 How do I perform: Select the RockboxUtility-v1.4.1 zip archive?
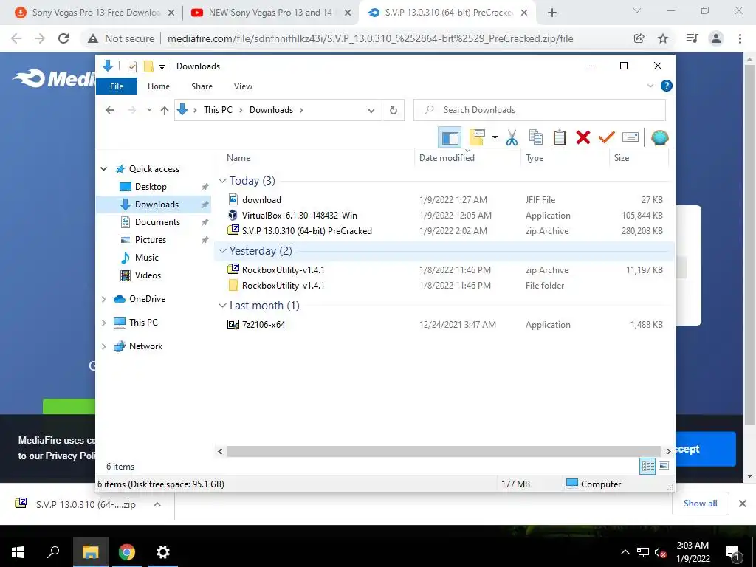point(283,270)
